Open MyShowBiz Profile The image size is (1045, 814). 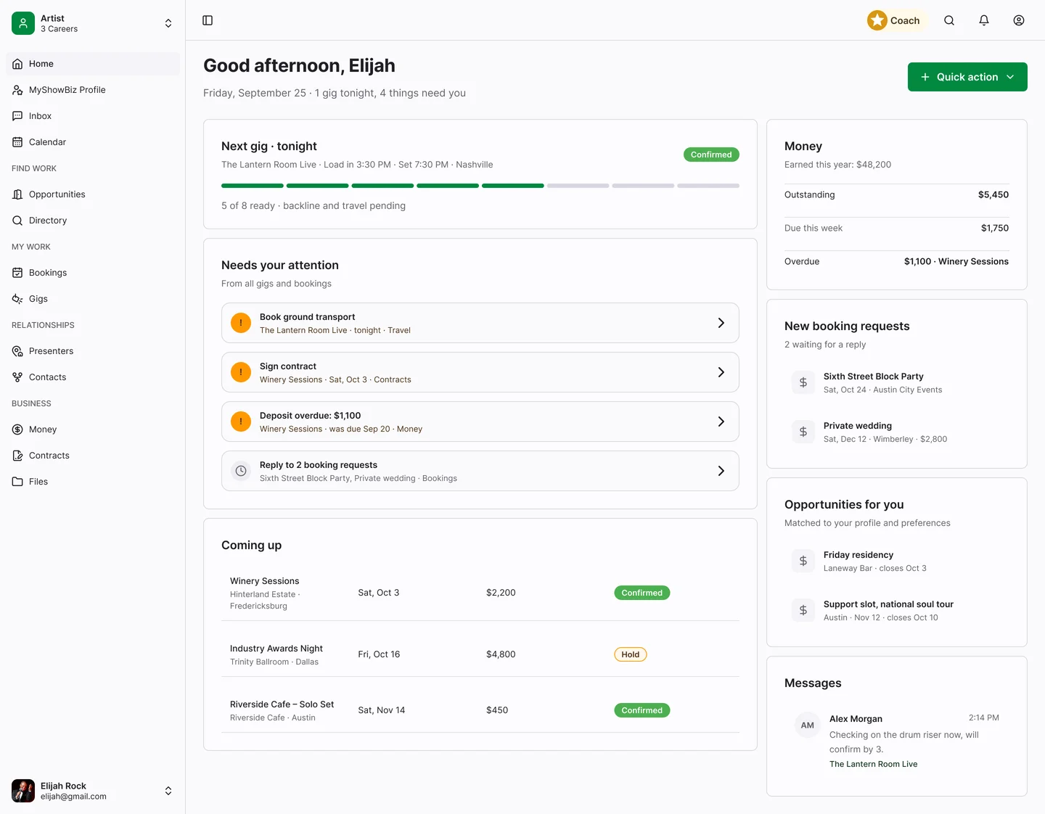[93, 90]
